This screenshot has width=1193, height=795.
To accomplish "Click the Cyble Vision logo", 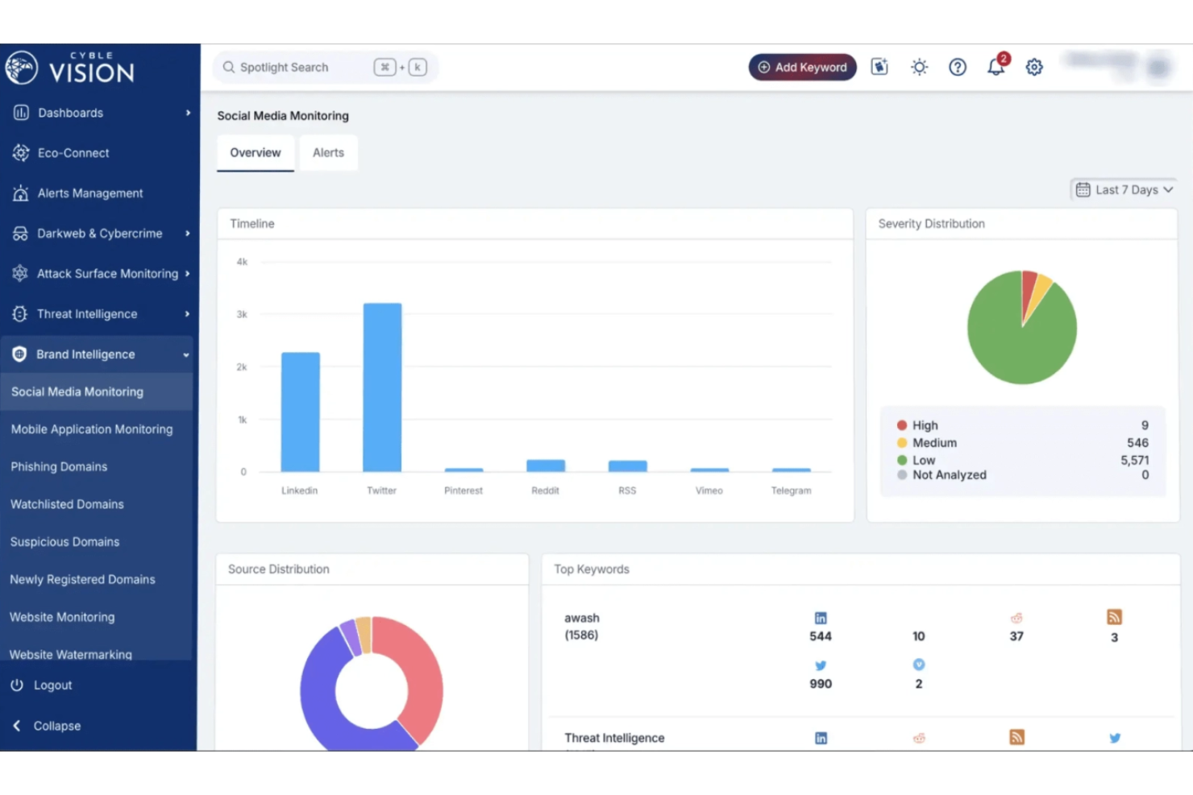I will click(70, 68).
